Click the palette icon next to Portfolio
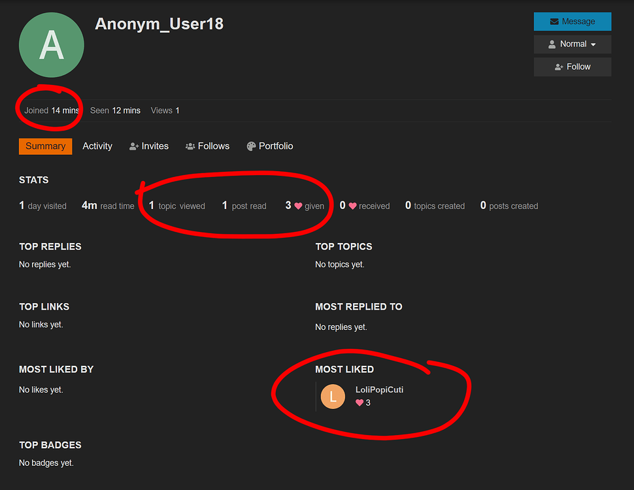 click(251, 146)
